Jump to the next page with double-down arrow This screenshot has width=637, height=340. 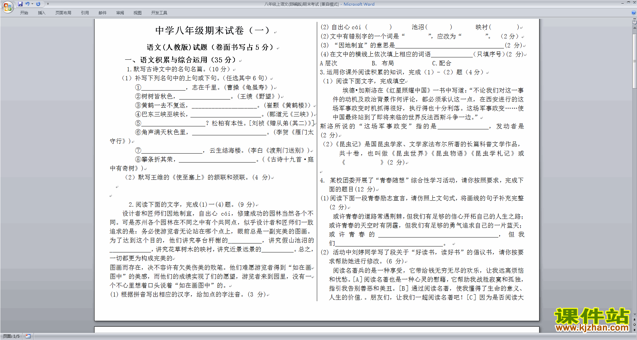click(635, 330)
